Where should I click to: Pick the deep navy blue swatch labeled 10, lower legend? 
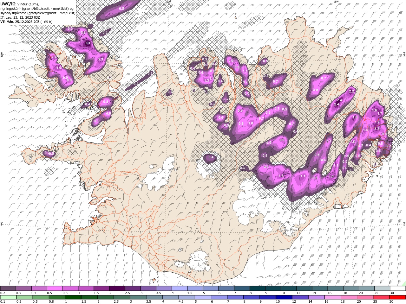[x=284, y=297]
